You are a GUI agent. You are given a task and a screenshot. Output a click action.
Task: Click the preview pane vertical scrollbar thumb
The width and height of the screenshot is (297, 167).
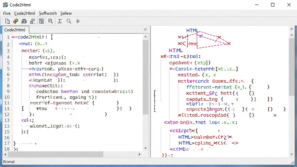tap(292, 67)
